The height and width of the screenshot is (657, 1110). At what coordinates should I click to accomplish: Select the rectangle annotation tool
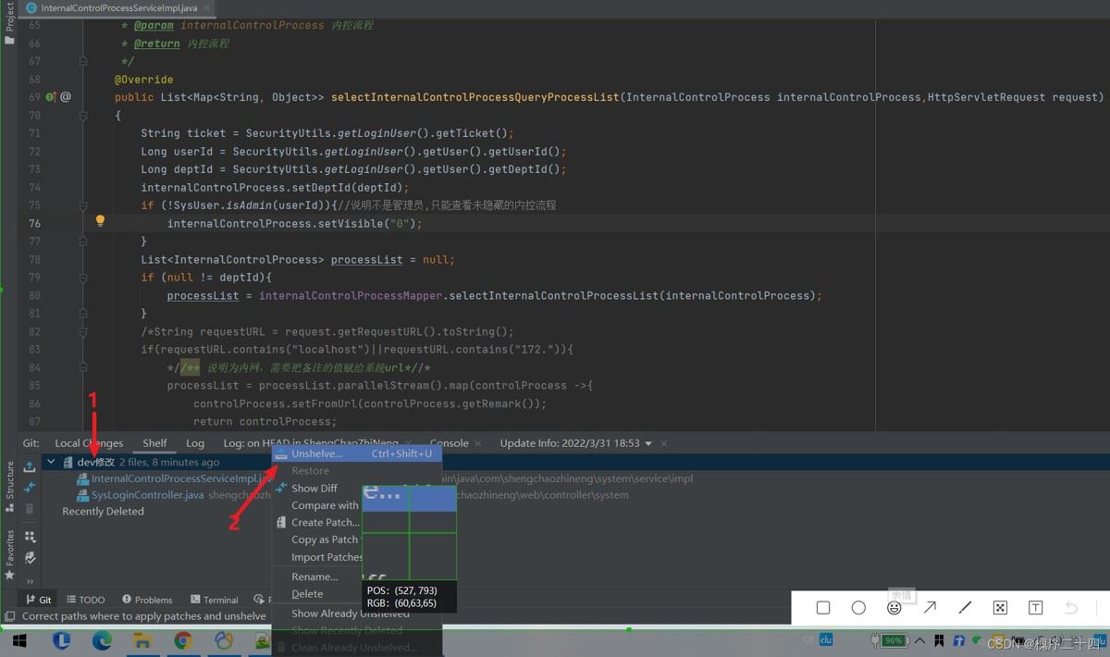(x=823, y=608)
